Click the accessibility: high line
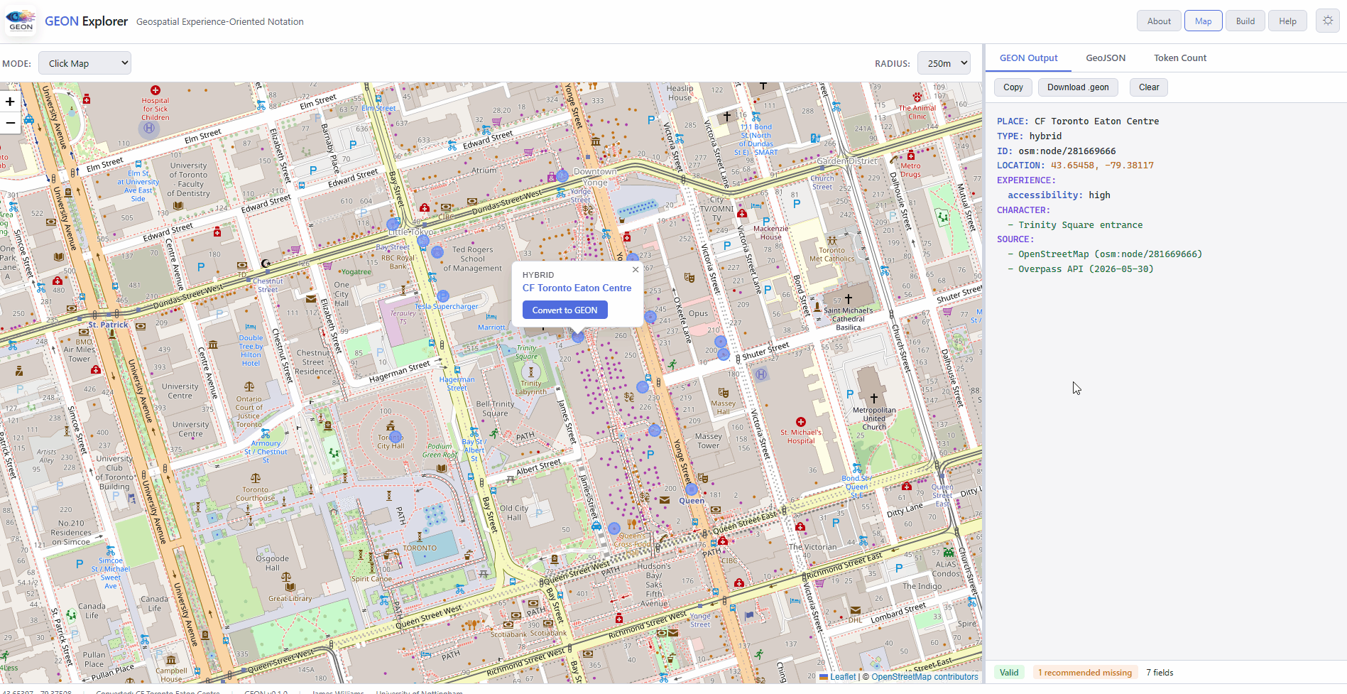Viewport: 1347px width, 694px height. point(1059,195)
